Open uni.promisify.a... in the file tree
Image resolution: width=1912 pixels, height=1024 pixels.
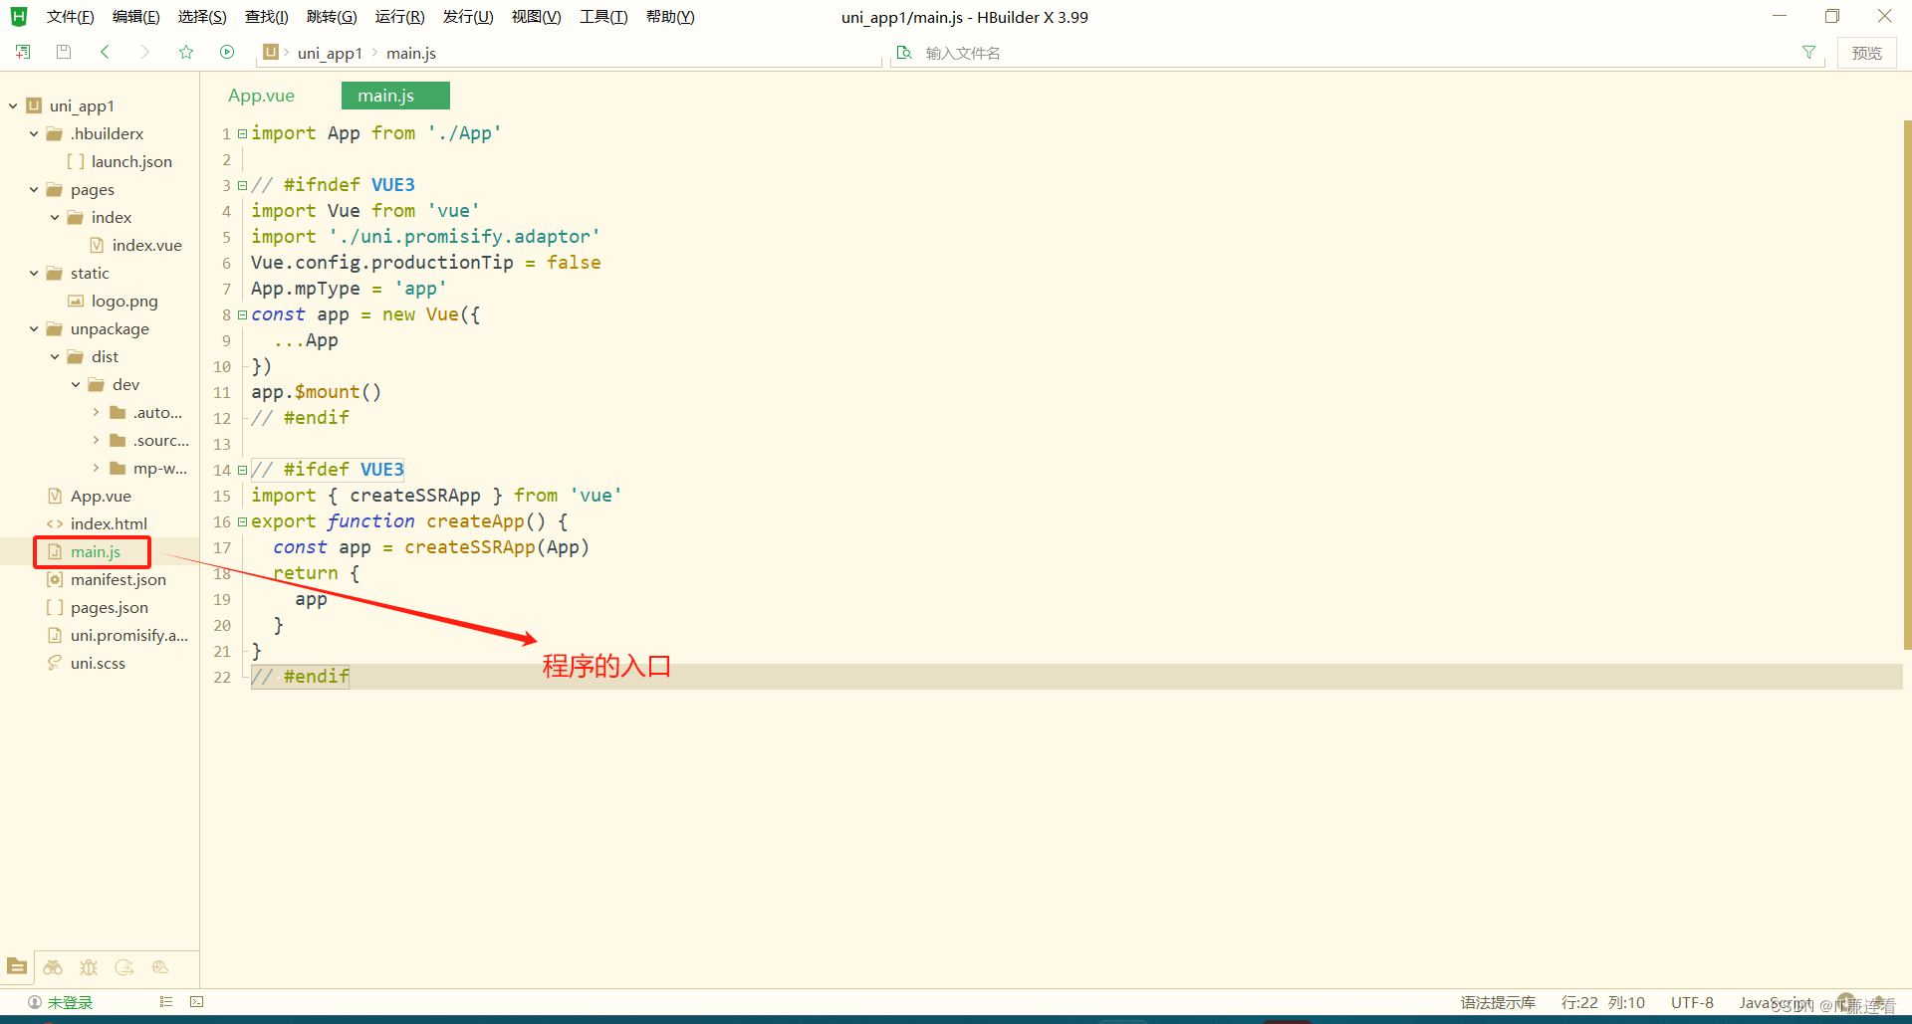click(x=128, y=635)
